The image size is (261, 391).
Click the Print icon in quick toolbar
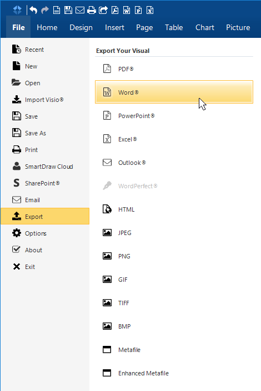[x=92, y=10]
